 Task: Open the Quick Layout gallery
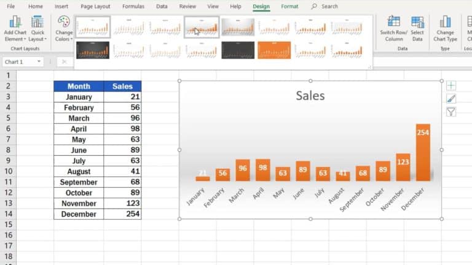click(37, 28)
